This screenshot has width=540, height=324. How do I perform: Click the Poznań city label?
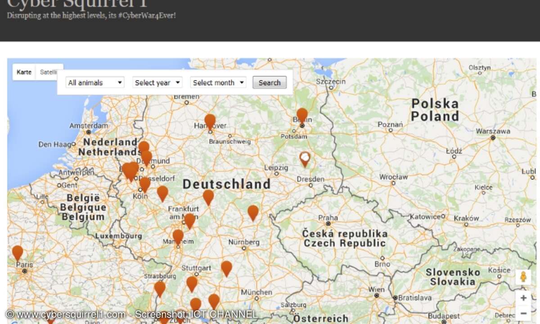pos(390,124)
